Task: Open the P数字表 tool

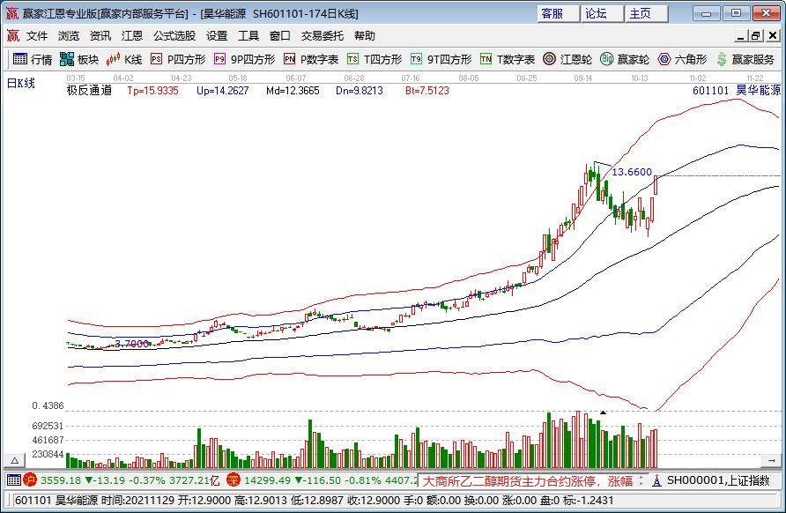Action: pos(311,59)
